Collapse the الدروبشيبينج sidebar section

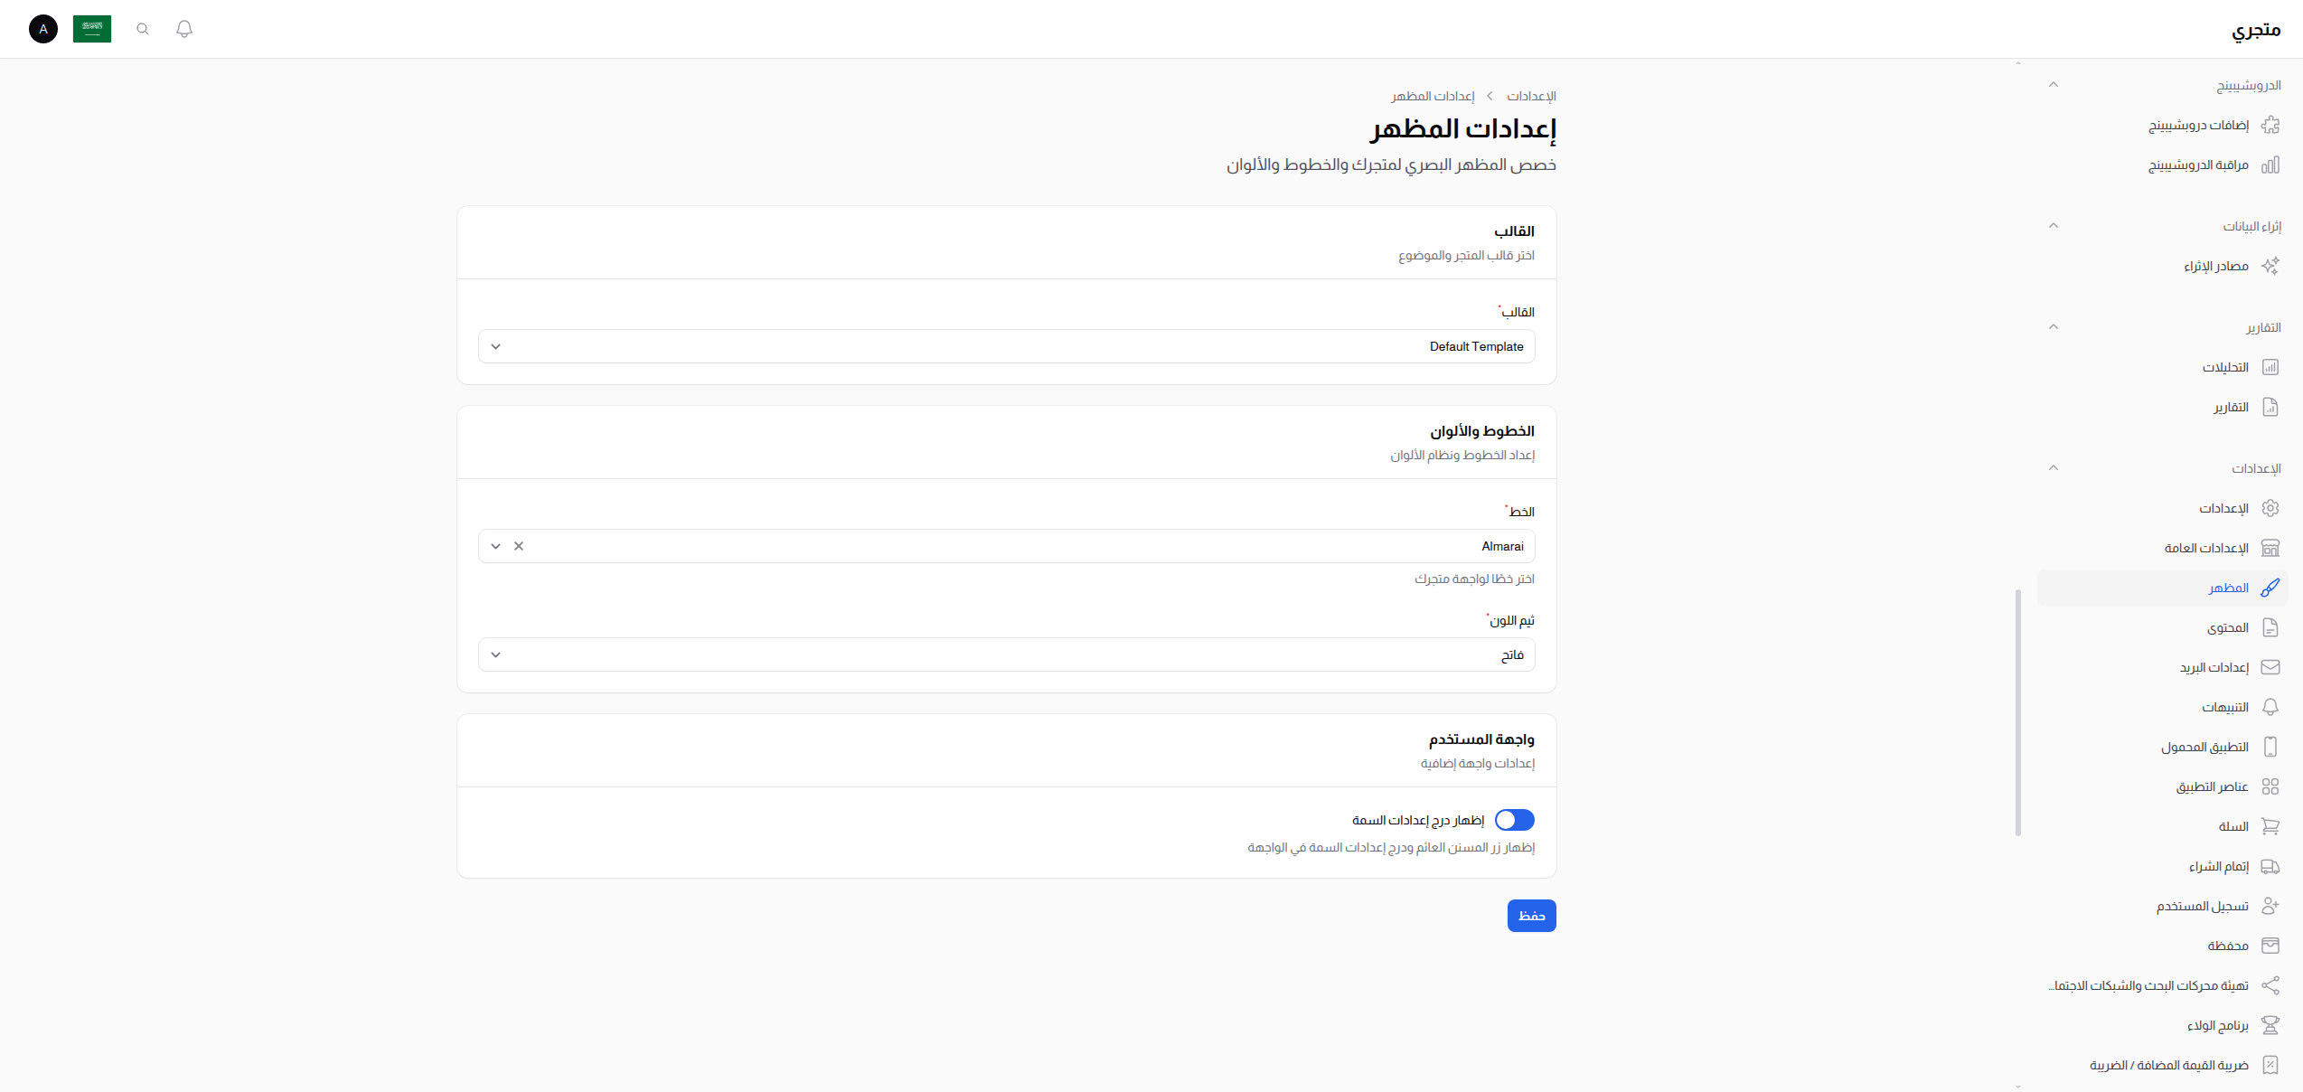2054,84
